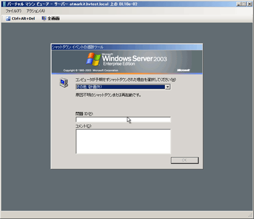The image size is (254, 219).
Task: Maximize the Virtual Machine Viewer window
Action: (244, 4)
